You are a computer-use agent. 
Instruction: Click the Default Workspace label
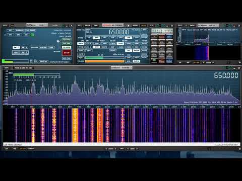click(x=60, y=62)
